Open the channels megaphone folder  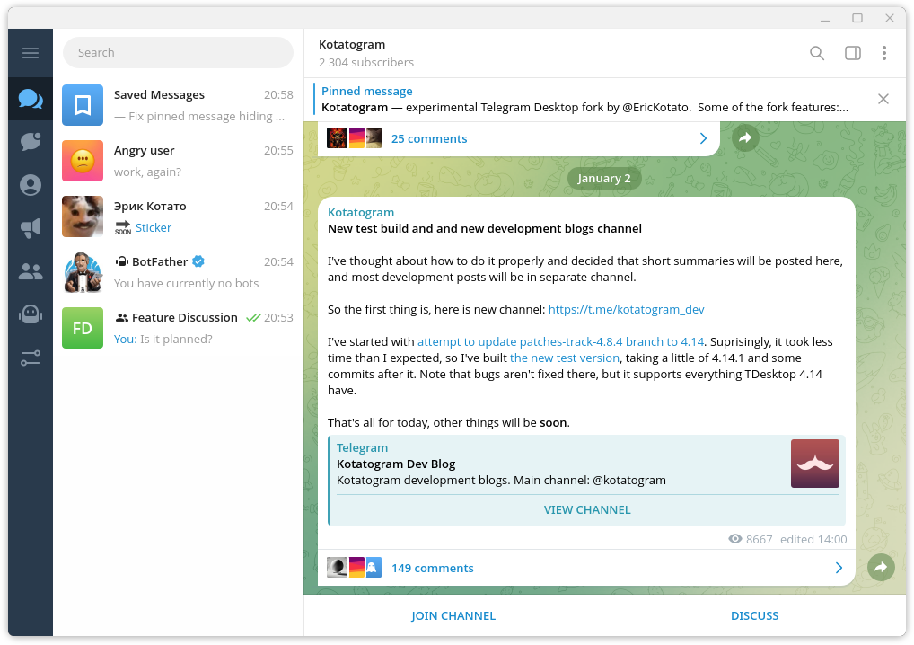(31, 228)
